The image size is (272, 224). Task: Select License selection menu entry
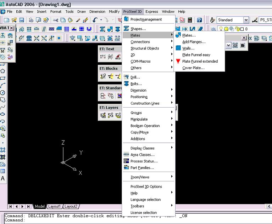[149, 213]
